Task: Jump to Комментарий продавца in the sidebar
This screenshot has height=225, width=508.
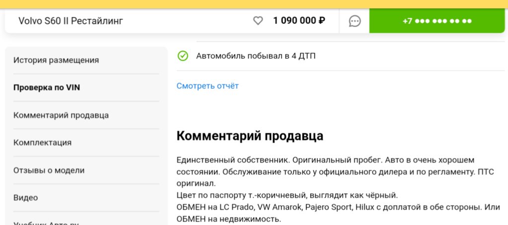Action: 61,115
